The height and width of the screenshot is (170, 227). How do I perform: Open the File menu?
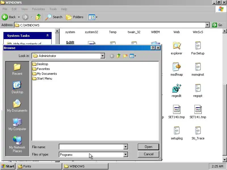(5, 9)
